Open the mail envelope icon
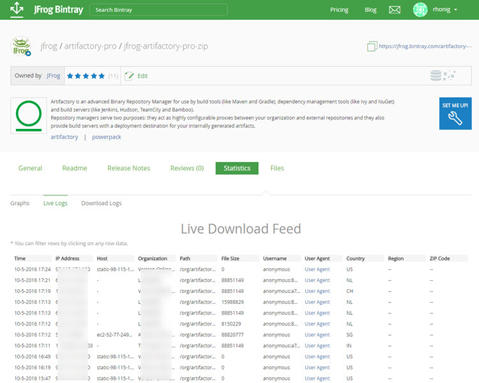The image size is (479, 383). [395, 10]
